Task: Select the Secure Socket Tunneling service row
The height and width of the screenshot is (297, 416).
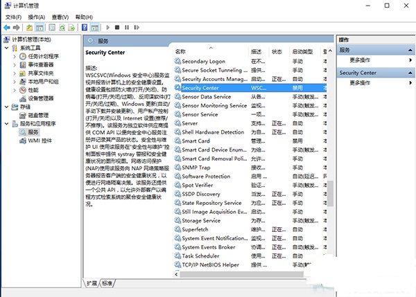Action: coord(250,70)
